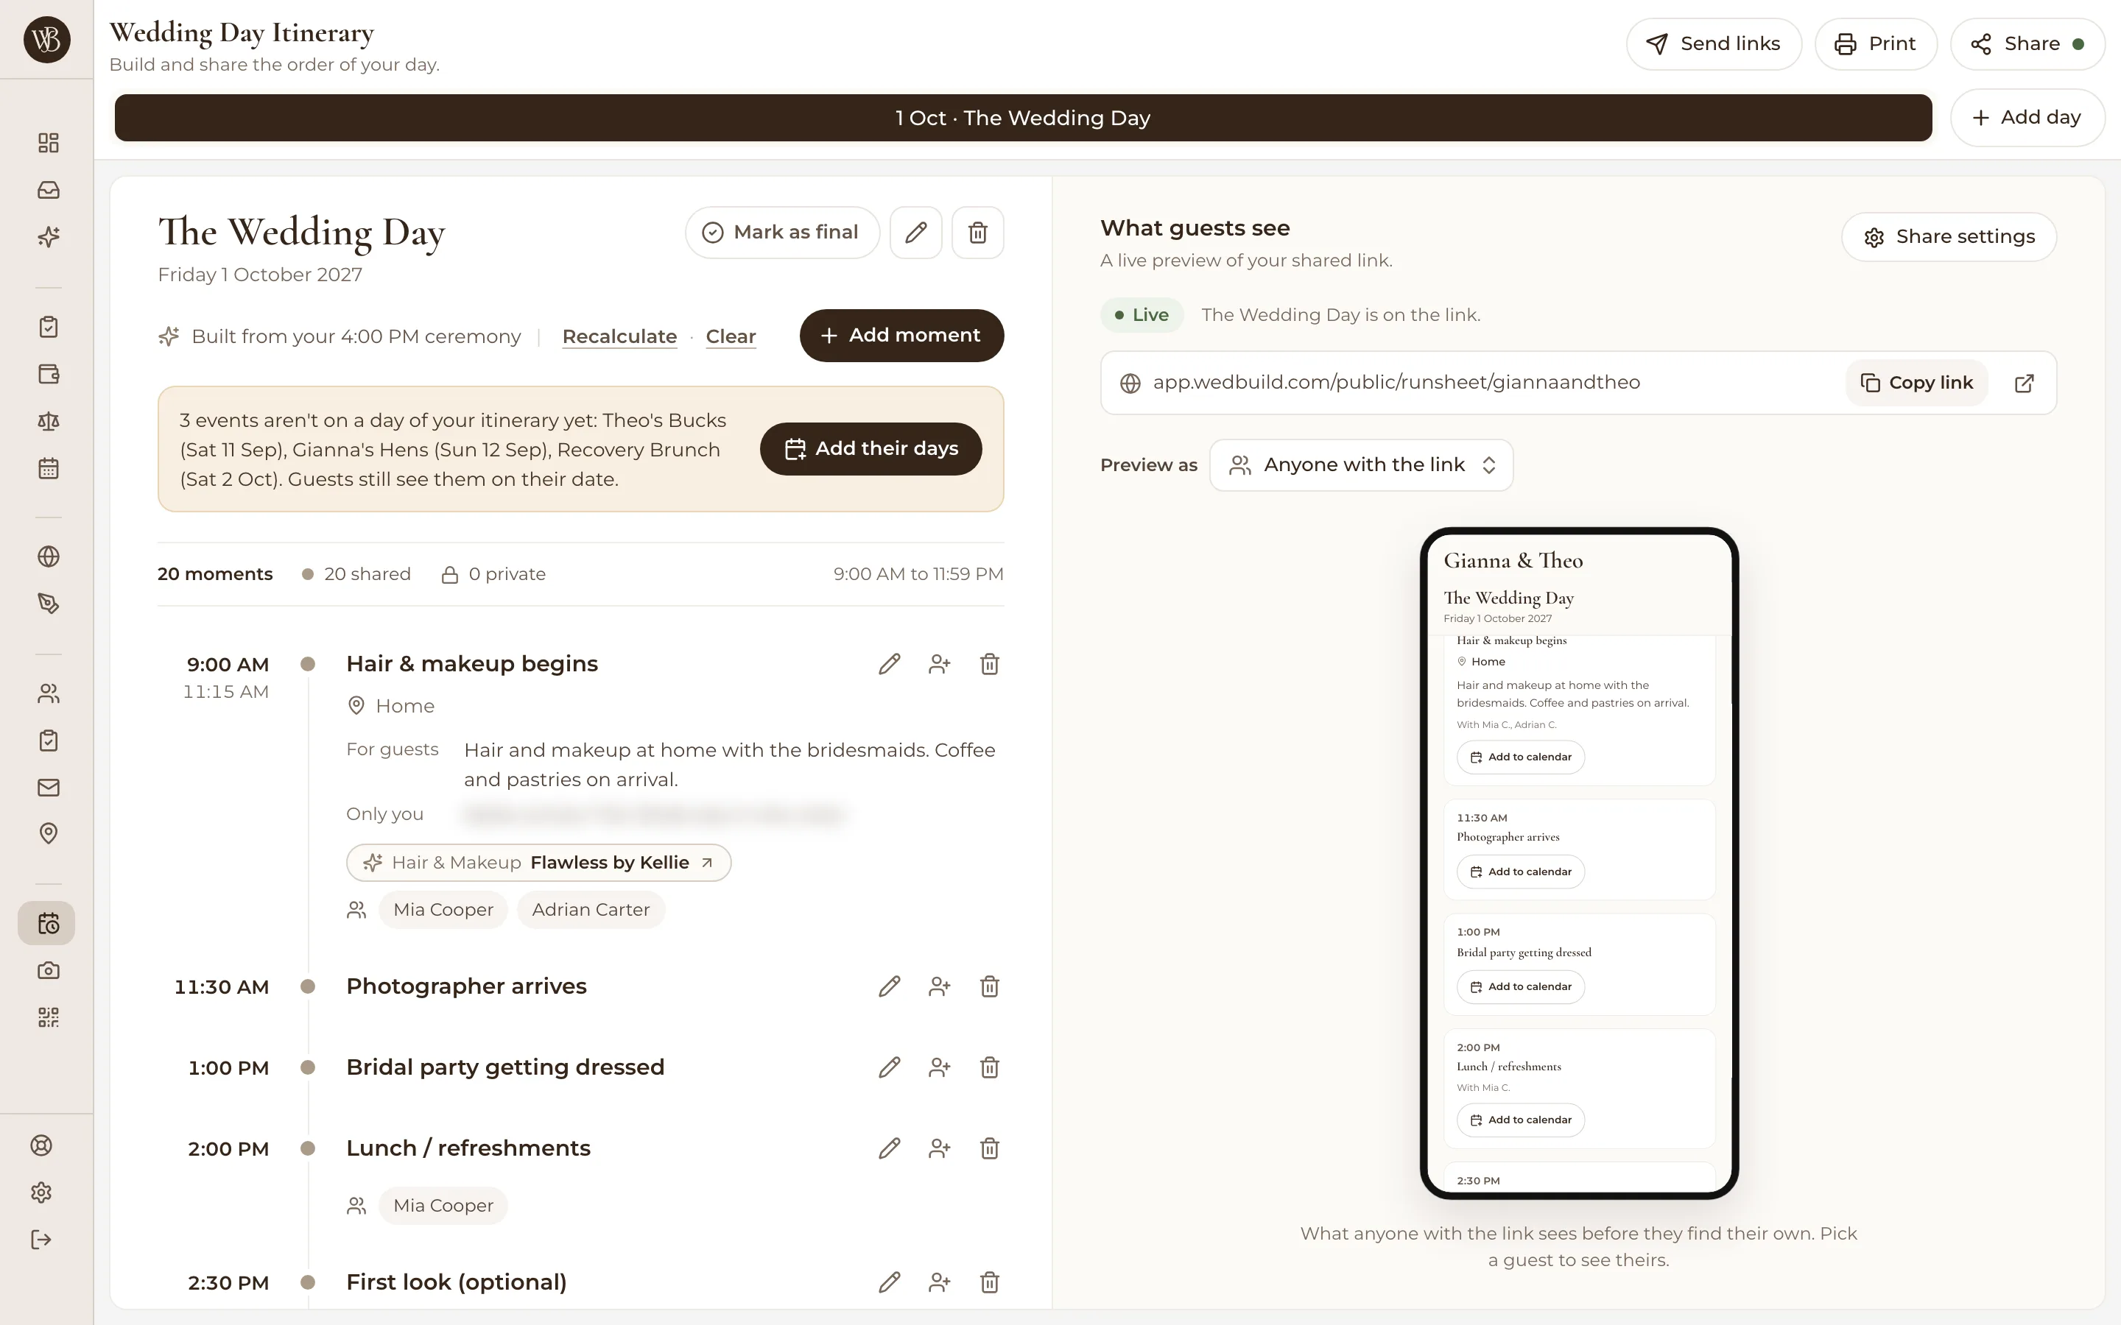Image resolution: width=2121 pixels, height=1325 pixels.
Task: Assign people to Bridal party getting dressed
Action: pyautogui.click(x=940, y=1067)
